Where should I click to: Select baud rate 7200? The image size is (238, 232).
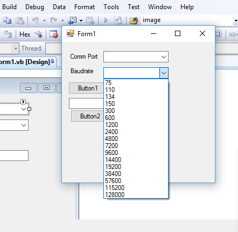[136, 146]
